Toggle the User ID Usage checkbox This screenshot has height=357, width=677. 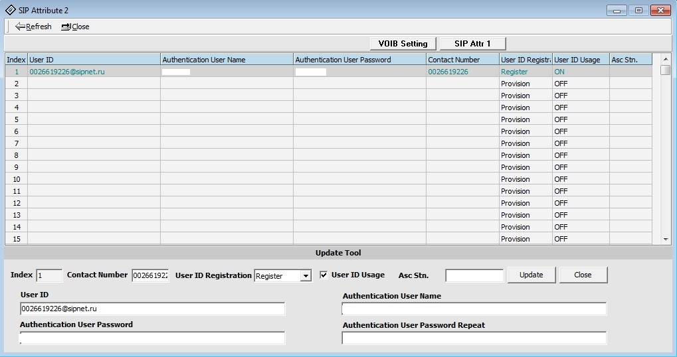pyautogui.click(x=324, y=275)
